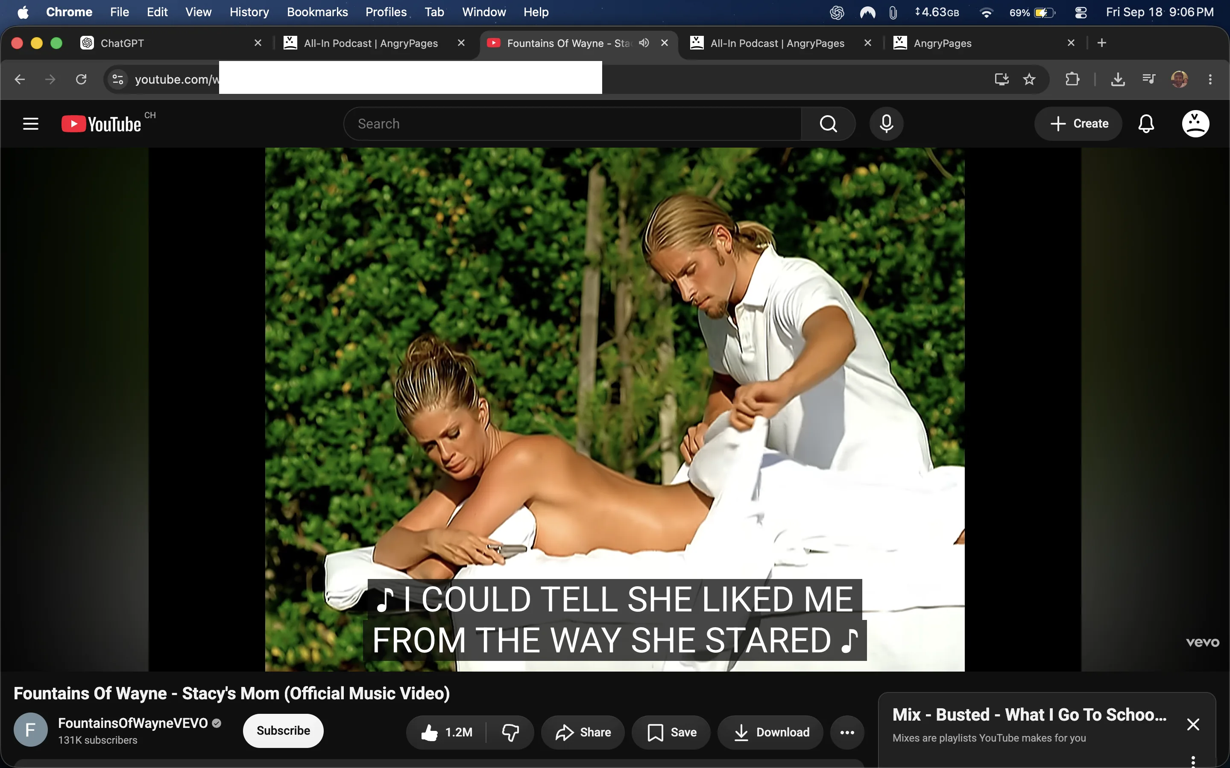Open the Paperclip menu bar icon

click(893, 12)
